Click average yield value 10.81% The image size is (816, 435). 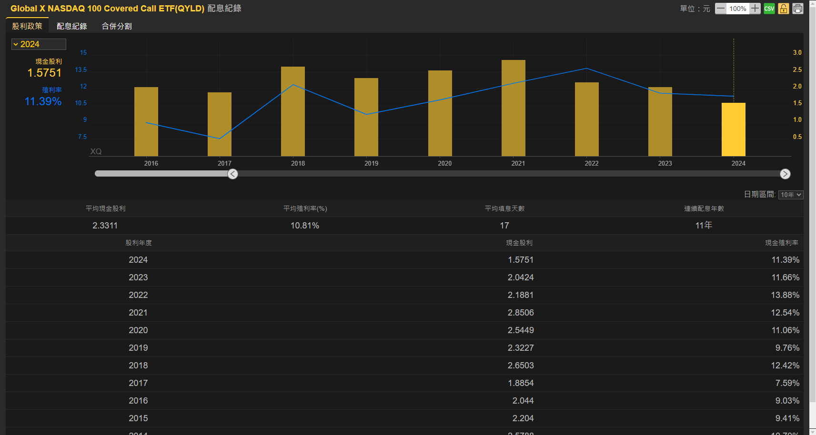point(305,226)
